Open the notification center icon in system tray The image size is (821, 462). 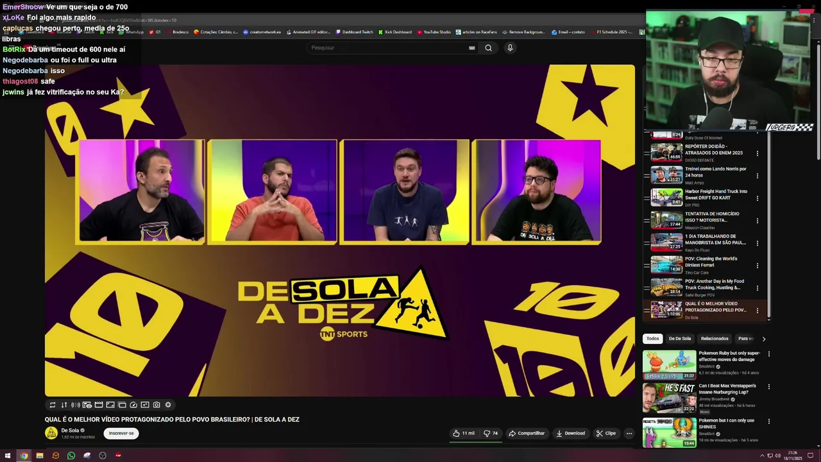pos(810,456)
